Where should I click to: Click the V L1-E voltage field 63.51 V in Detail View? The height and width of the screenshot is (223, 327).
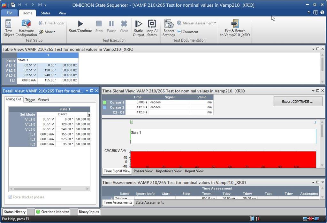click(46, 119)
